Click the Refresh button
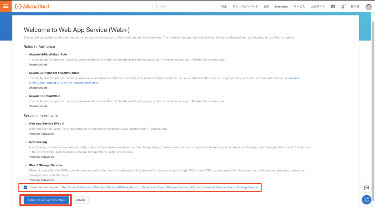The height and width of the screenshot is (208, 375). point(80,200)
